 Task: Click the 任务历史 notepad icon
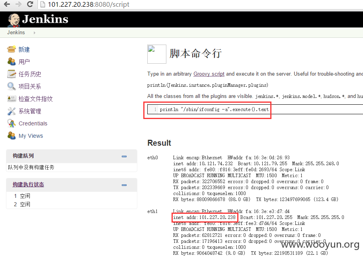point(11,74)
